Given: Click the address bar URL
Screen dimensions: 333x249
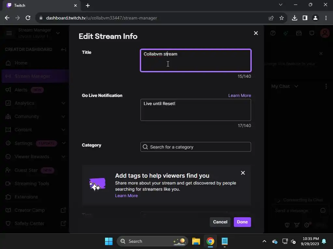Looking at the screenshot, I should [x=101, y=18].
